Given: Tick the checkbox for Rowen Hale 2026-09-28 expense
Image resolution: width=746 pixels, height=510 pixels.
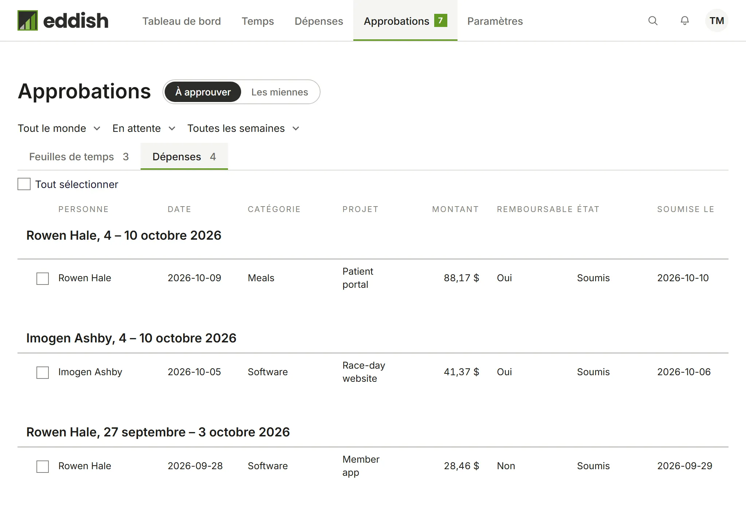Looking at the screenshot, I should [x=43, y=467].
